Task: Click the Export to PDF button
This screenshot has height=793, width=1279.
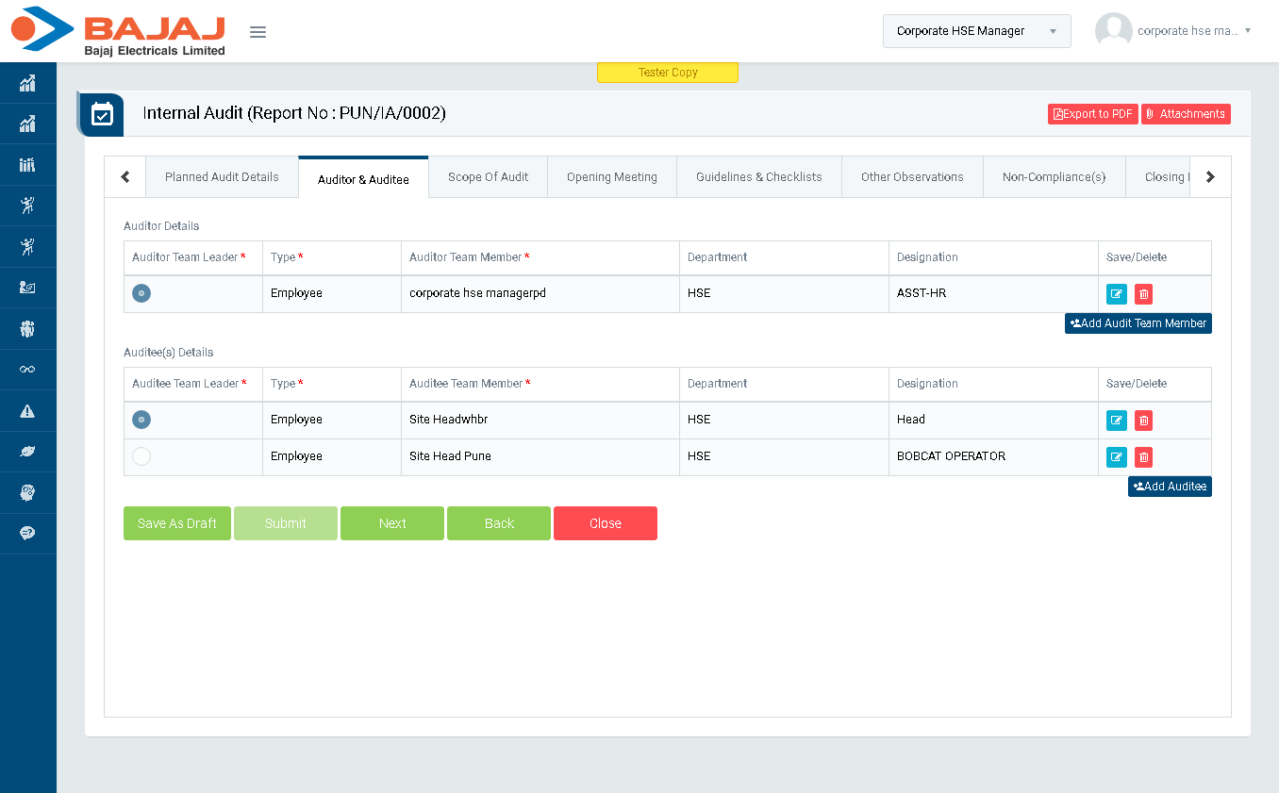Action: tap(1092, 114)
